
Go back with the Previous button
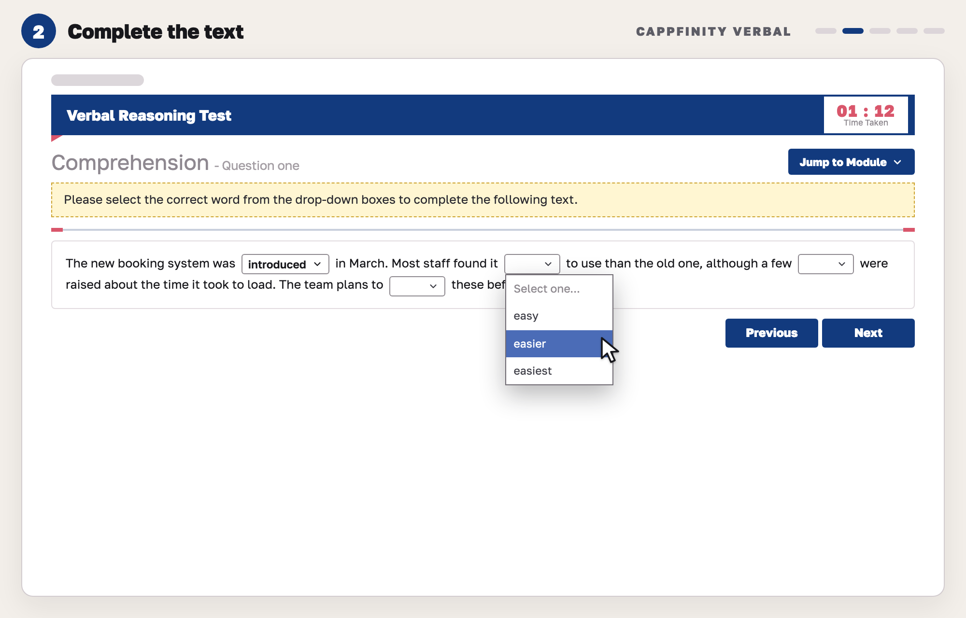(771, 333)
